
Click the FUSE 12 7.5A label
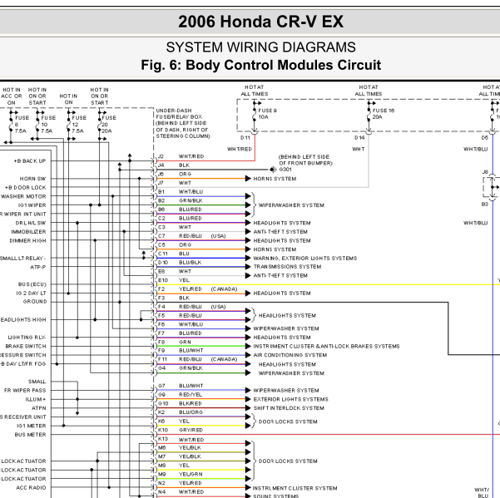pos(79,124)
